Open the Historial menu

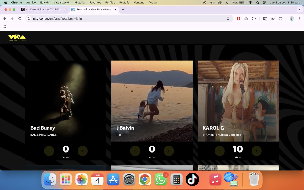pyautogui.click(x=80, y=2)
